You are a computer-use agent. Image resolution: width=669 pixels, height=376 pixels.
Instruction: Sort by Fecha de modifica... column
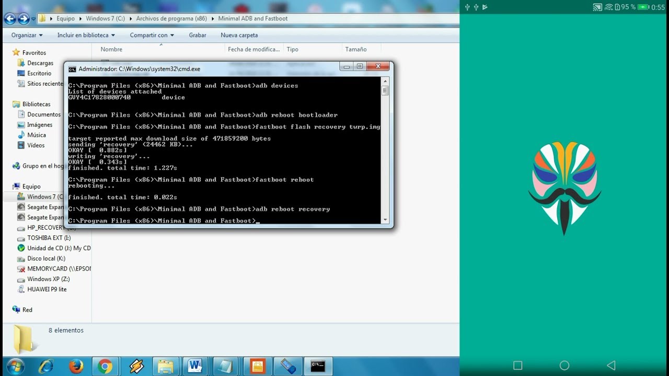(253, 49)
